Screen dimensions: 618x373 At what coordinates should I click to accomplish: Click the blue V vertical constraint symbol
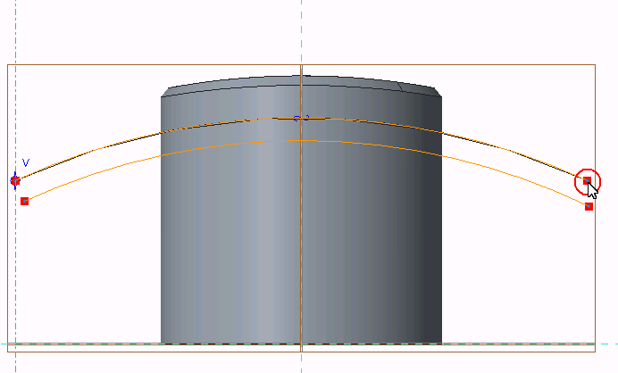click(x=26, y=162)
